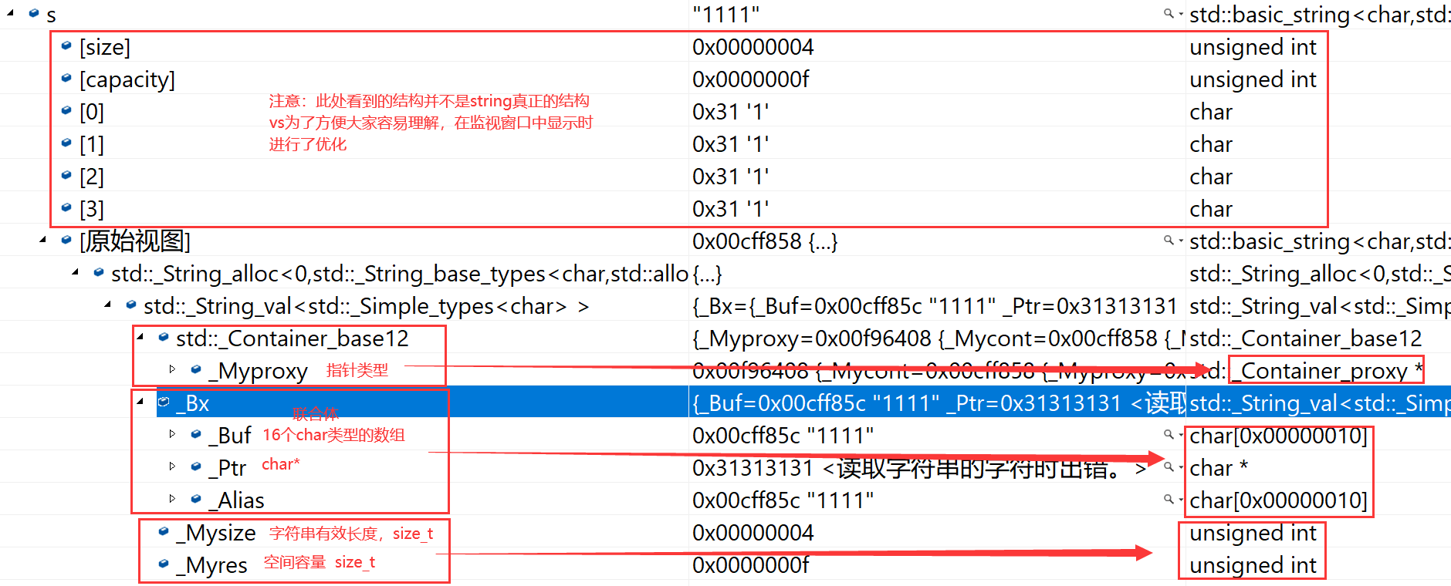Click value 0x00000004 in the _Mysize row
Screen dimensions: 1451x586
pos(753,533)
